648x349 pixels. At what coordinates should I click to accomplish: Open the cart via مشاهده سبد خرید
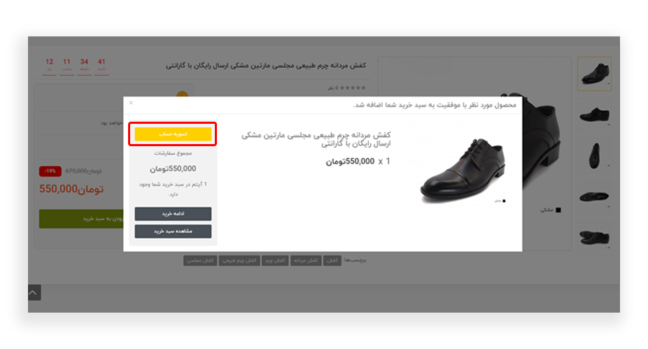pyautogui.click(x=173, y=232)
